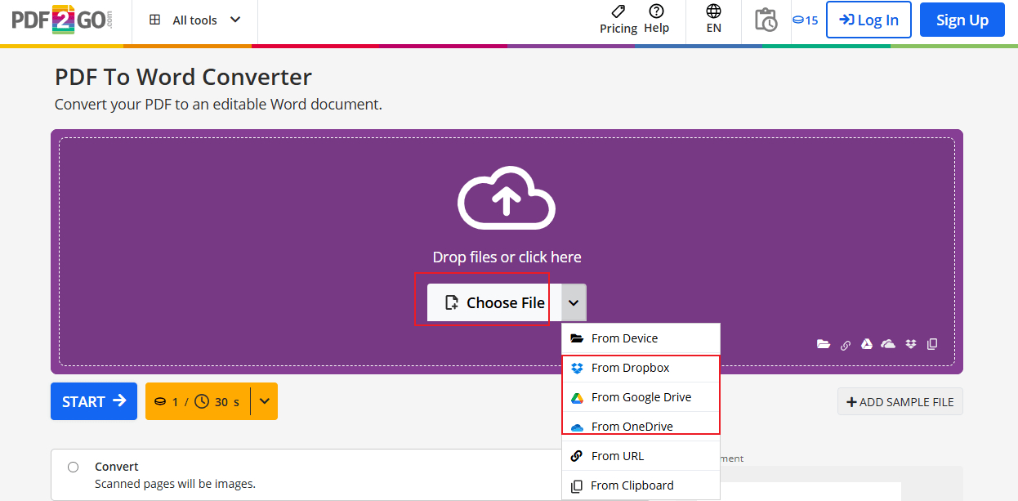Click the START button
Screen dimensions: 1018x501
94,401
